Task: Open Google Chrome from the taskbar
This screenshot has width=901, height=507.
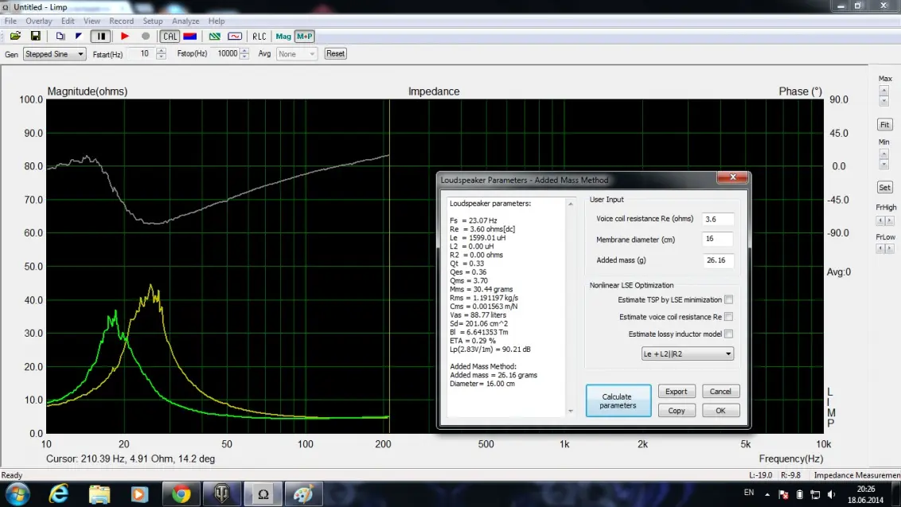Action: (181, 494)
